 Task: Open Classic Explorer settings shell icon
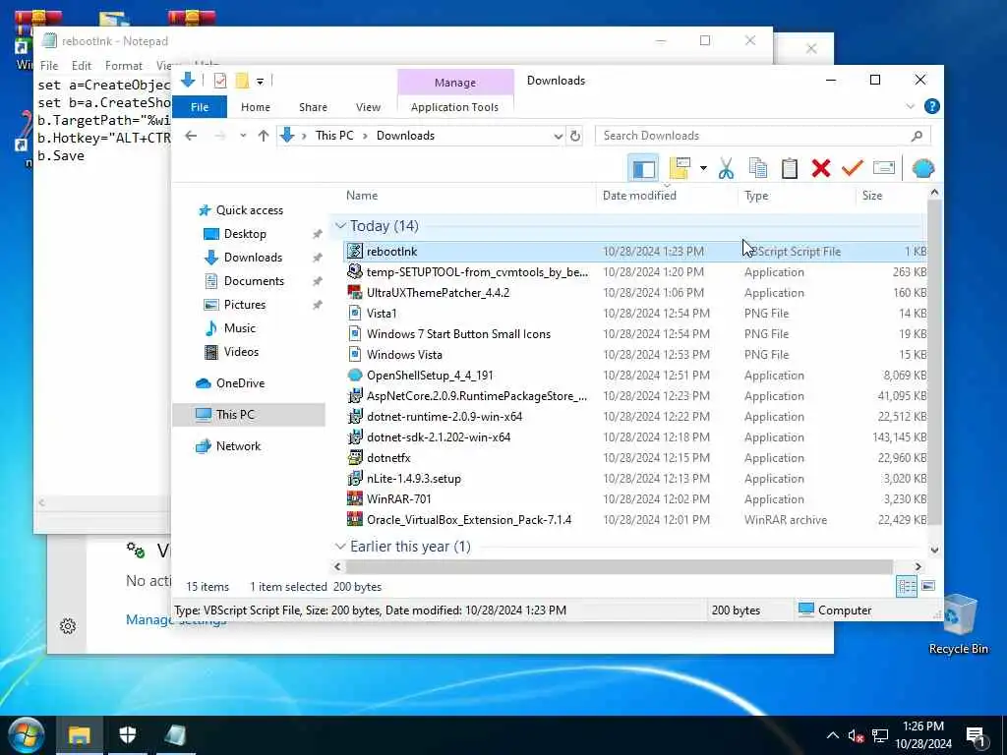(x=922, y=168)
